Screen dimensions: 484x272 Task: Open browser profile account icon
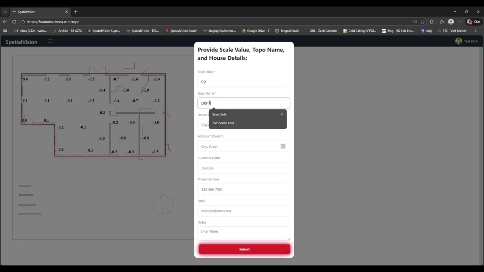click(451, 22)
